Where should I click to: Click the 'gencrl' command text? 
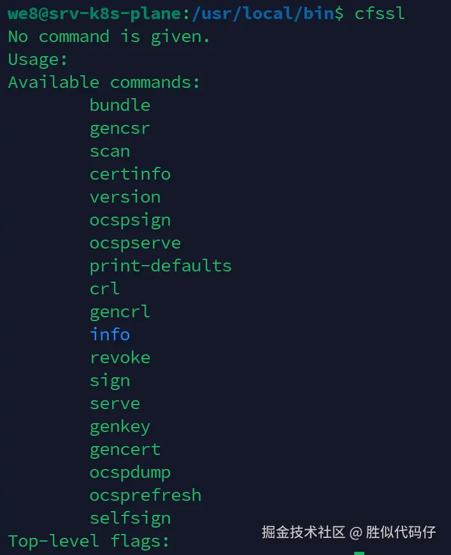(x=120, y=312)
